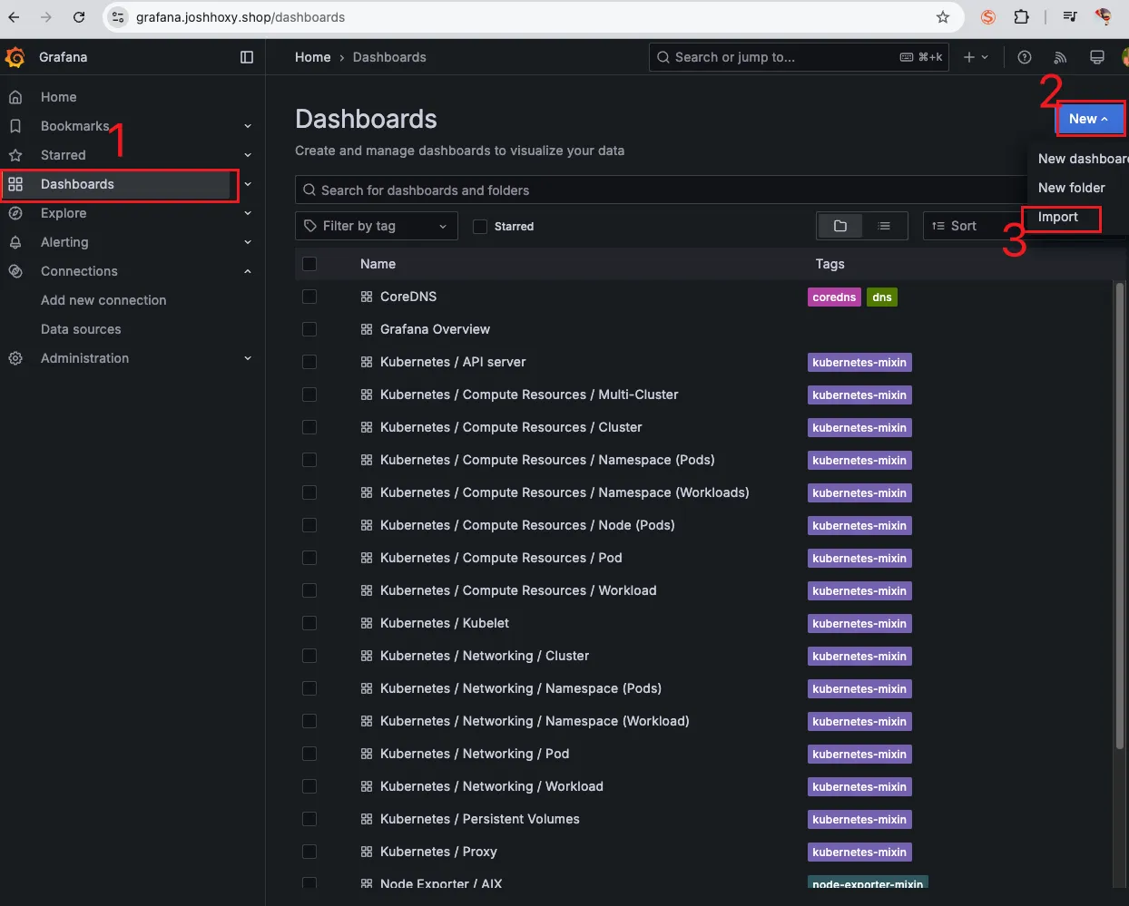This screenshot has height=906, width=1129.
Task: Click the Kubernetes / Proxy dashboard icon
Action: tap(367, 852)
